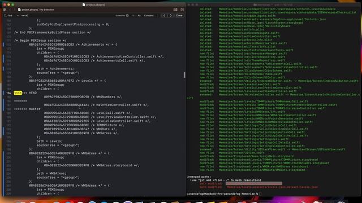The width and height of the screenshot is (362, 203).
Task: Click terminal line deleted AppDelegate.swift
Action: pos(238,16)
